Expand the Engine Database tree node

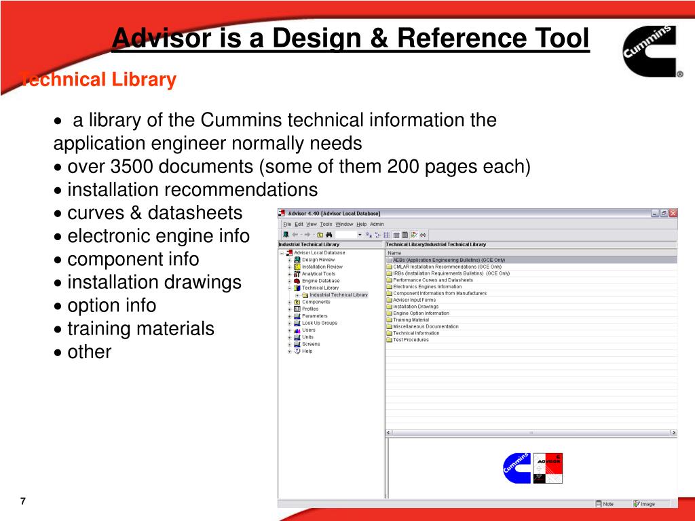[x=289, y=282]
